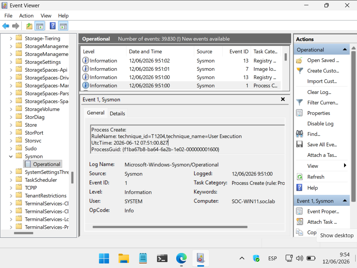The image size is (357, 268).
Task: Open the Help menu in menu bar
Action: (x=63, y=16)
